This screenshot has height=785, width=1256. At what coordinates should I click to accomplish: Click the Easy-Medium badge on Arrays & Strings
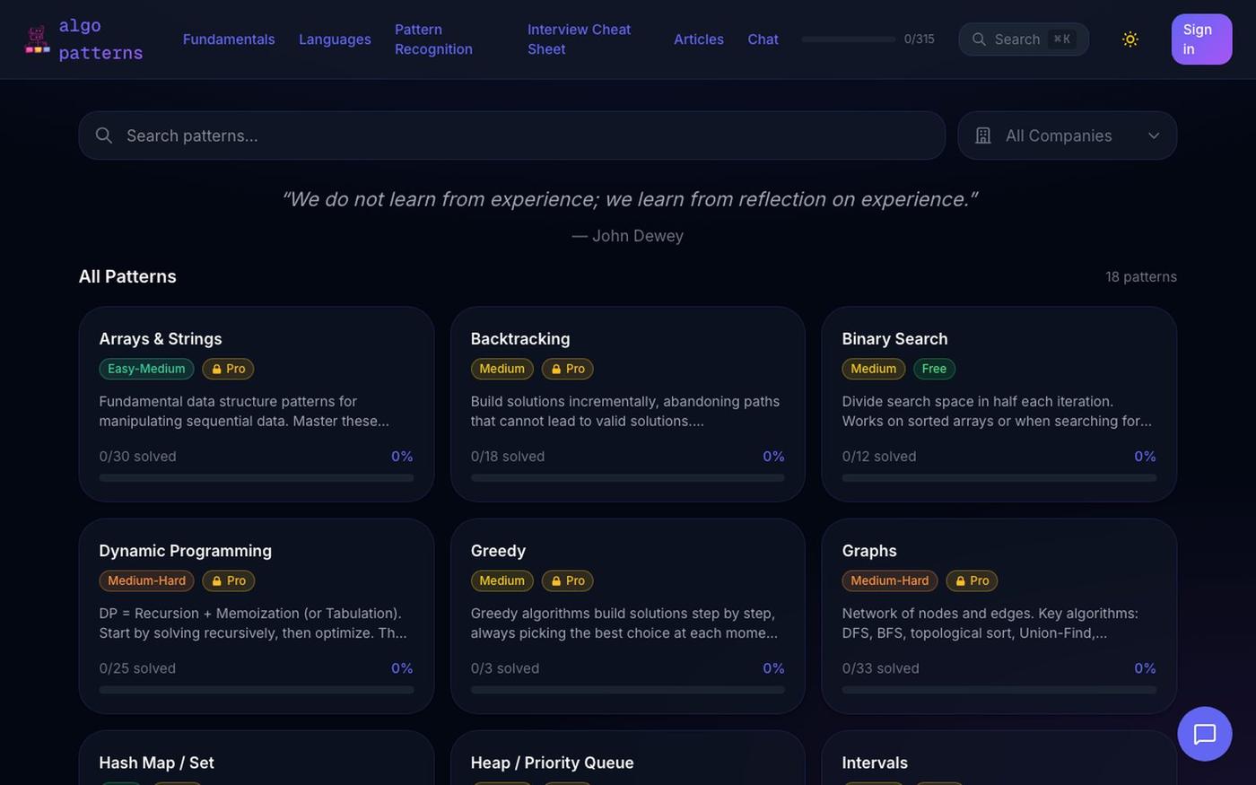pos(146,369)
